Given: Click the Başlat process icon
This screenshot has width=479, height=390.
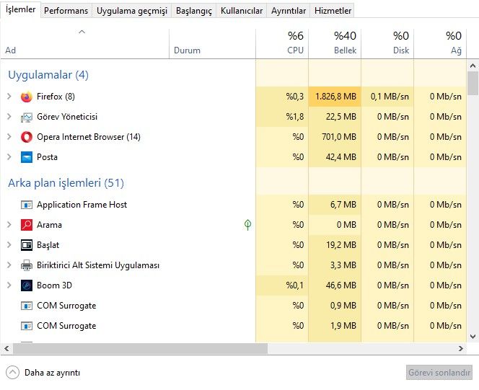Looking at the screenshot, I should [x=27, y=245].
